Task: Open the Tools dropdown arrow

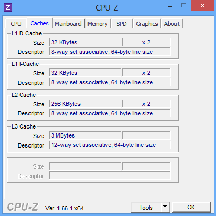Action: 165,207
